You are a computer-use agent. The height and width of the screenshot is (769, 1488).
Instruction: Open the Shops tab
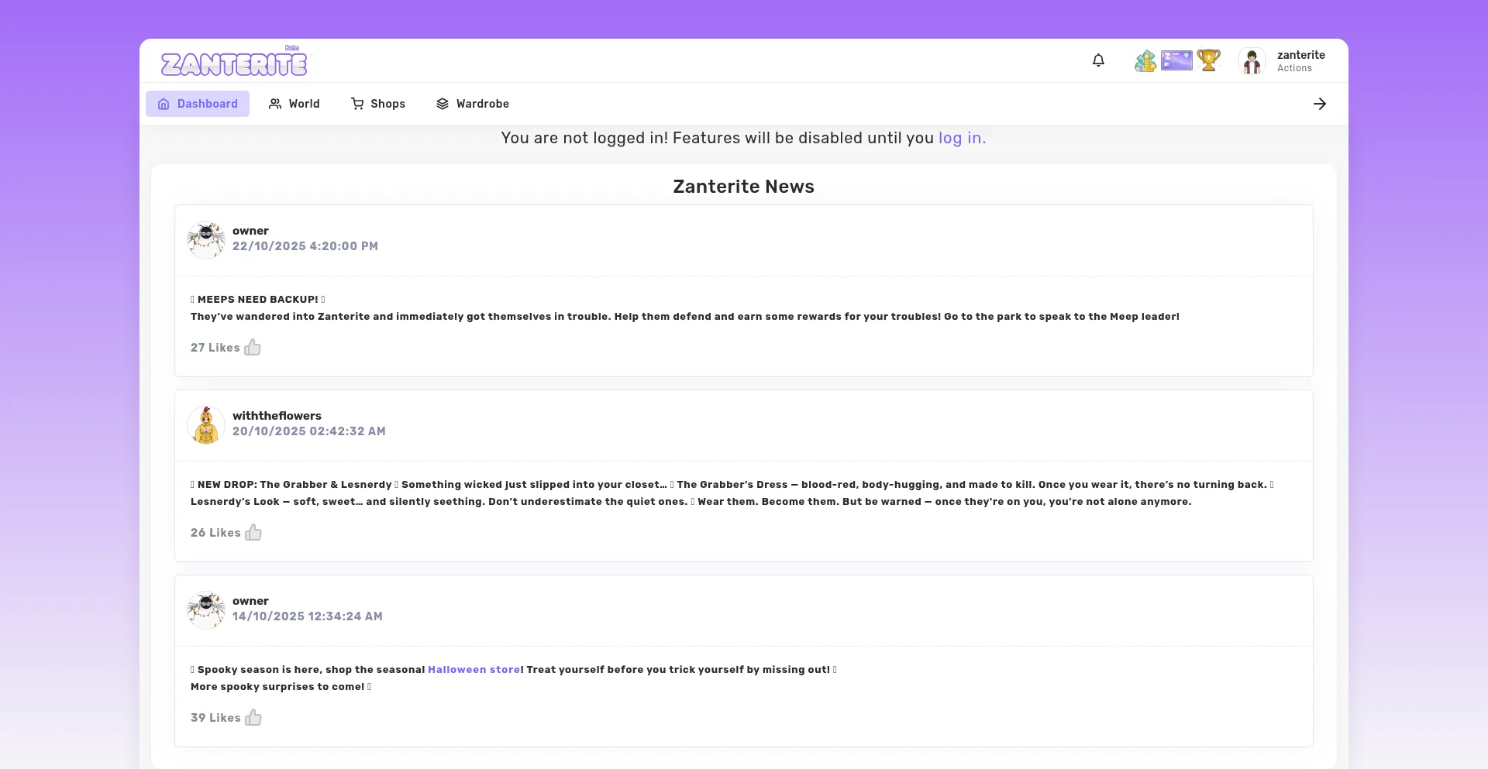tap(378, 104)
